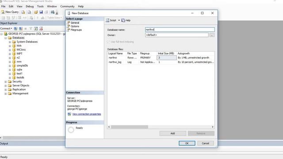
Task: Expand the Security folder node
Action: point(6,82)
